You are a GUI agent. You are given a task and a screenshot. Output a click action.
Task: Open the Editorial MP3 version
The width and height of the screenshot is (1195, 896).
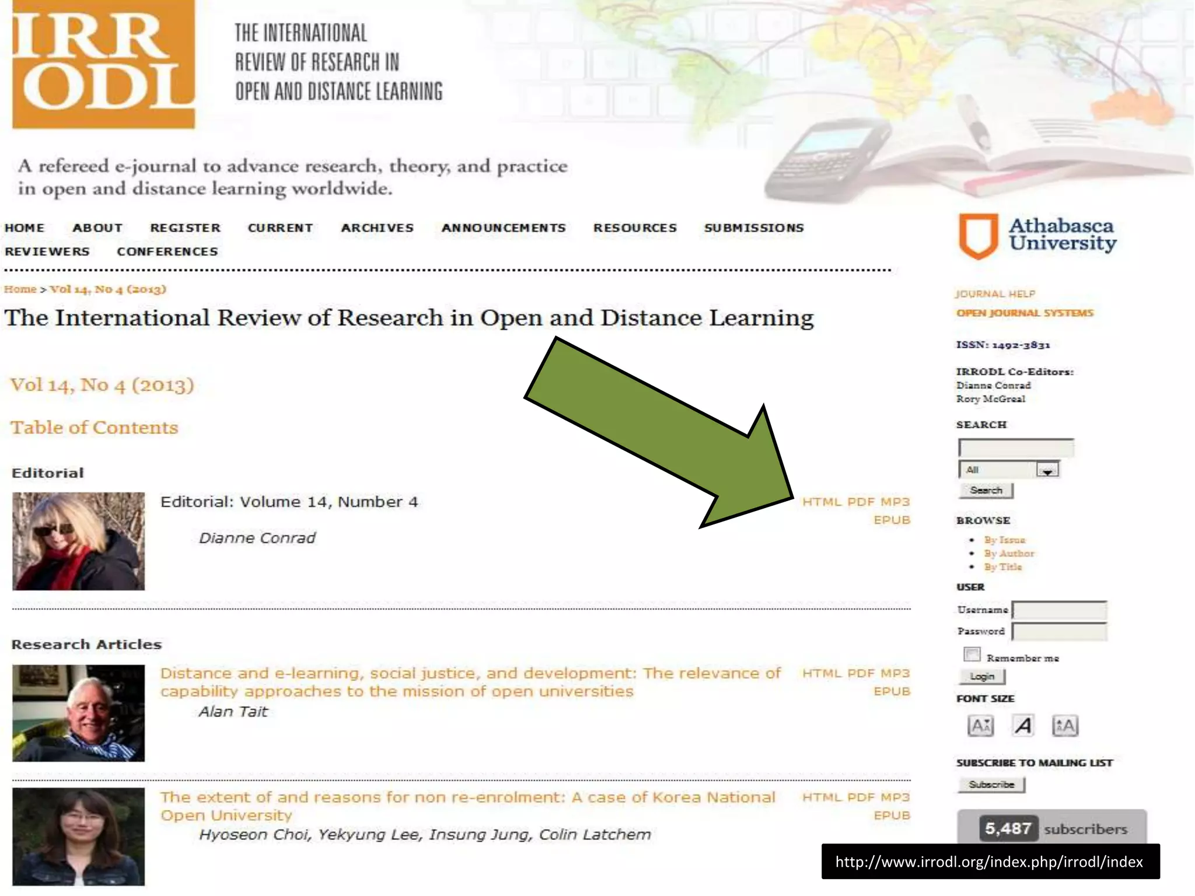895,502
